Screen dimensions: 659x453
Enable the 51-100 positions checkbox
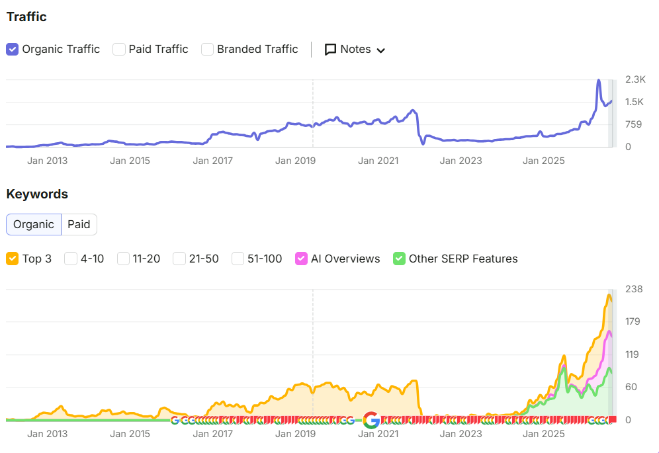(x=238, y=259)
